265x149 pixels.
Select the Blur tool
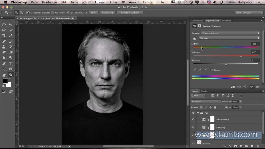(x=4, y=58)
